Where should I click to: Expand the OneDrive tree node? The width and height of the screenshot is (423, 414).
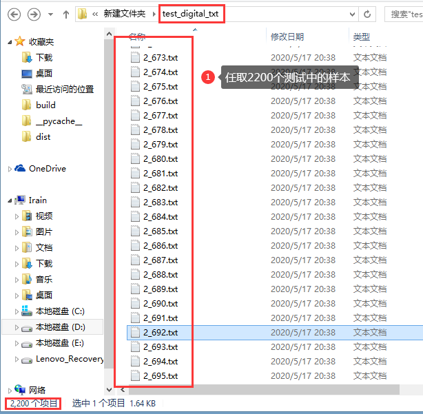coord(10,169)
